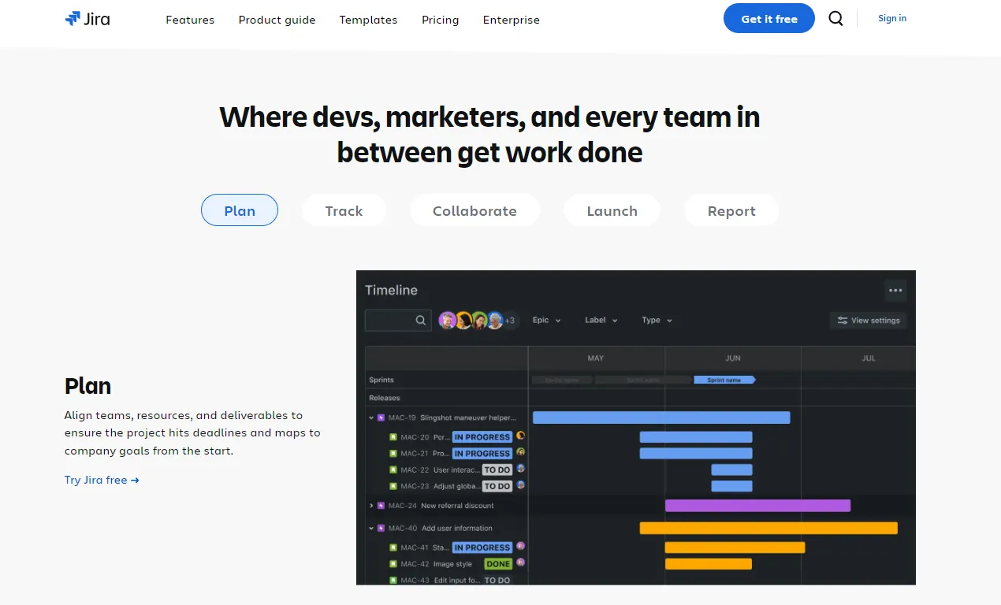This screenshot has height=605, width=1001.
Task: Click the TO DO status on MAC-22
Action: (x=497, y=470)
